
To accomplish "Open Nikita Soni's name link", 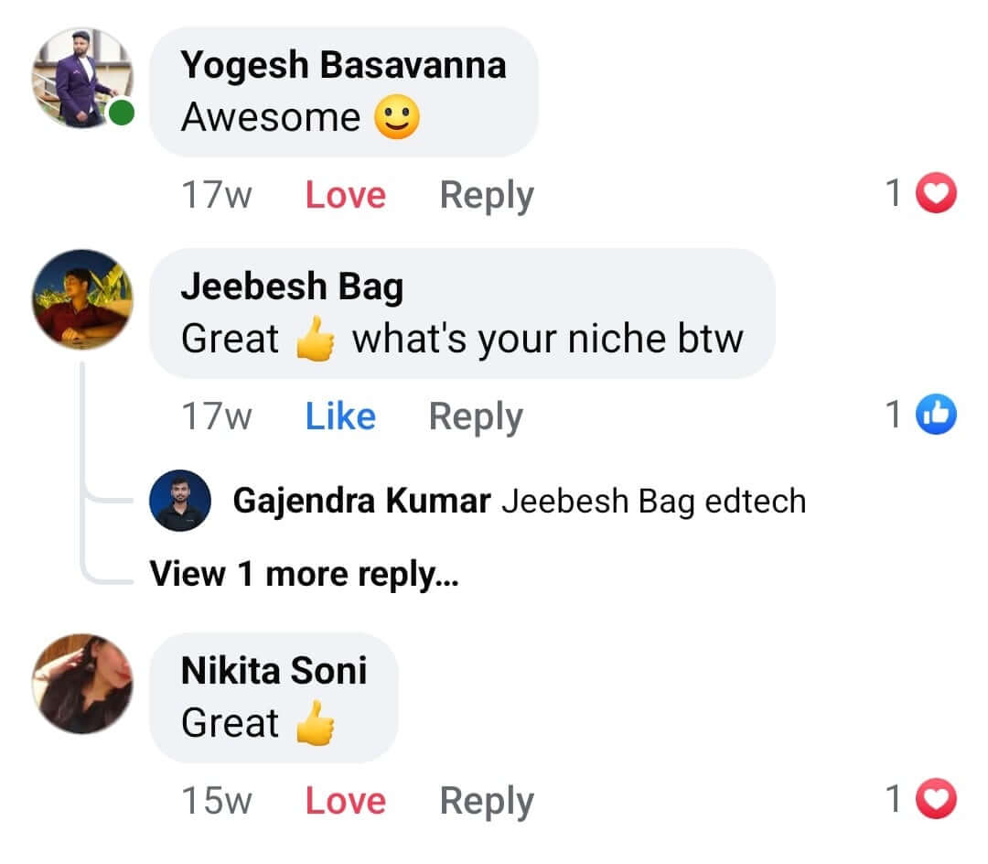I will tap(274, 670).
